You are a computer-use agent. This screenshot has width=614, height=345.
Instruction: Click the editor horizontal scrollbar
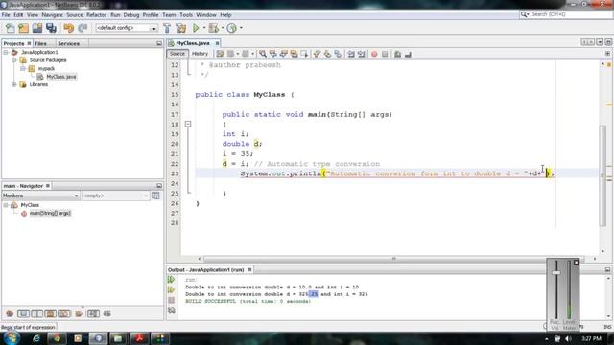pyautogui.click(x=393, y=259)
